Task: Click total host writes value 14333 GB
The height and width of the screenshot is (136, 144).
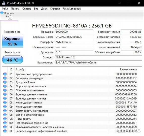Action: (131, 37)
